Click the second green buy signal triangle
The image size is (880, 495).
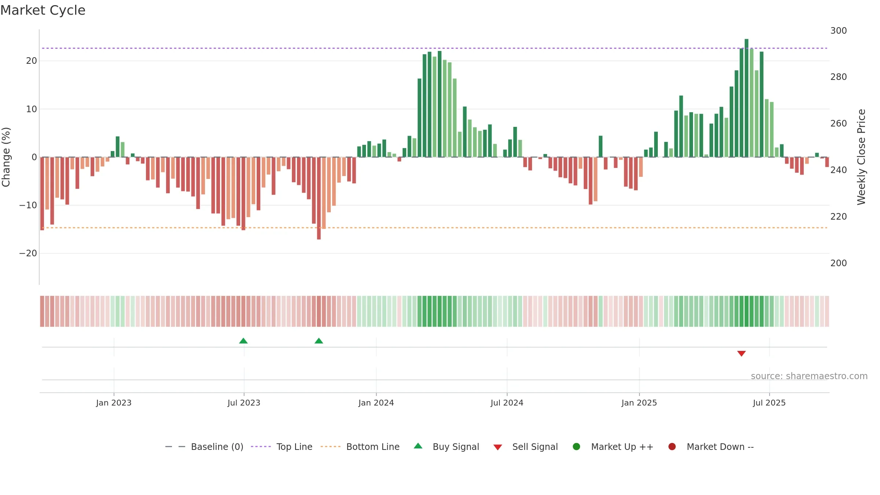[x=319, y=341]
